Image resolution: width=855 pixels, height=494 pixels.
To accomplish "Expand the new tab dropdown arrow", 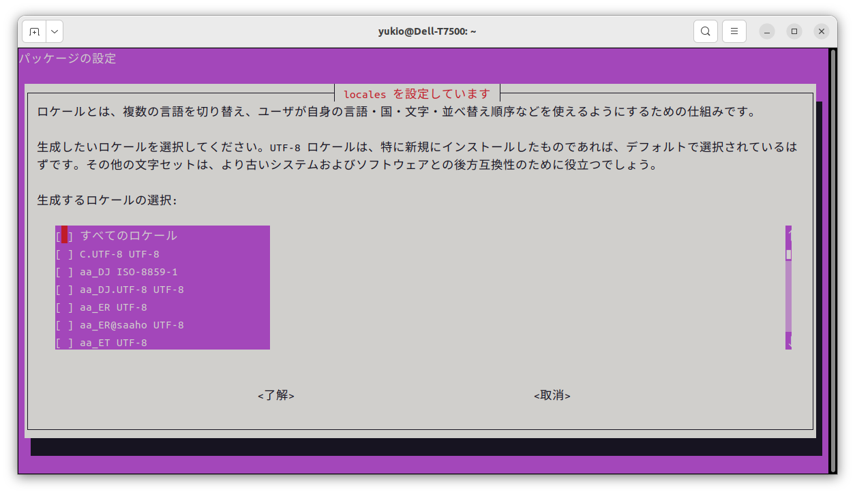I will (54, 31).
